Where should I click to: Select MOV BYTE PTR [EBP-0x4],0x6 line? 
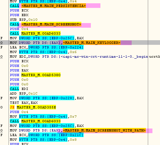point(43,52)
